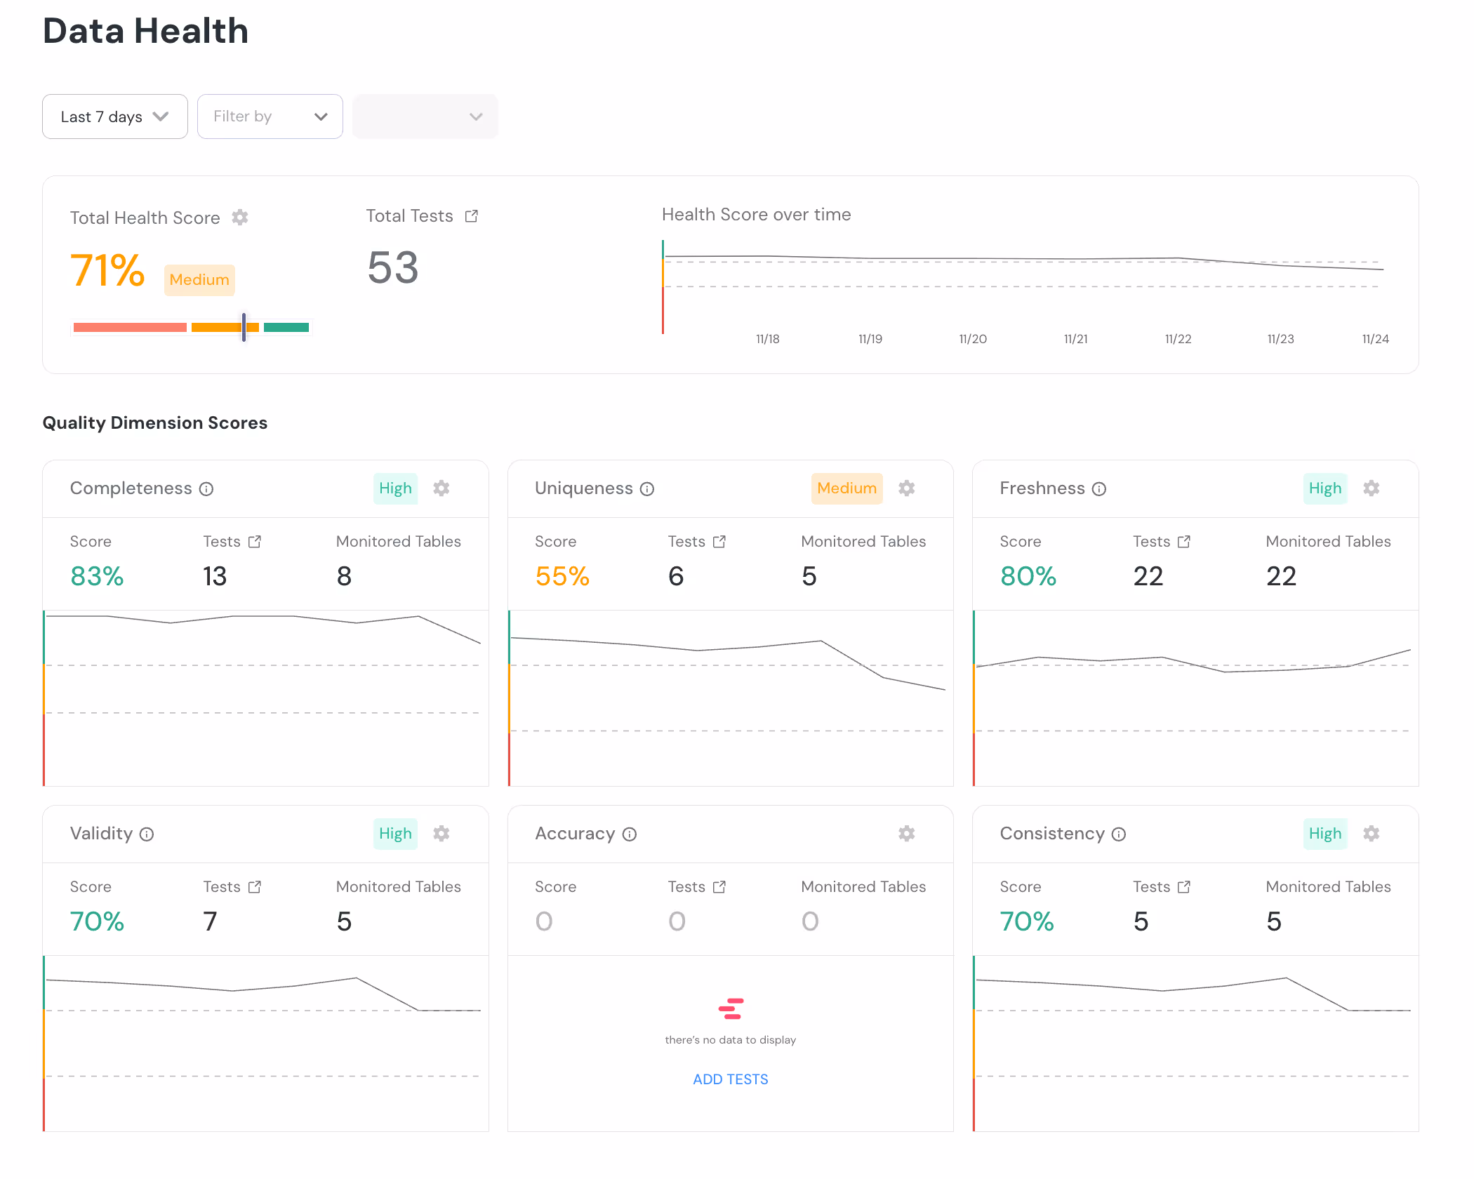The image size is (1474, 1179).
Task: Open the Tests external link on Uniqueness card
Action: point(719,541)
